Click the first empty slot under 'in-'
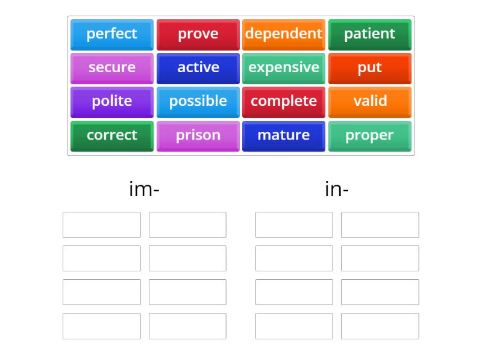Viewport: 482px width, 361px height. 294,224
